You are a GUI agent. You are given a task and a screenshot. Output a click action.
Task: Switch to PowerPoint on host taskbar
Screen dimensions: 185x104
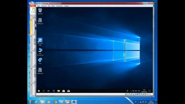coord(68,102)
